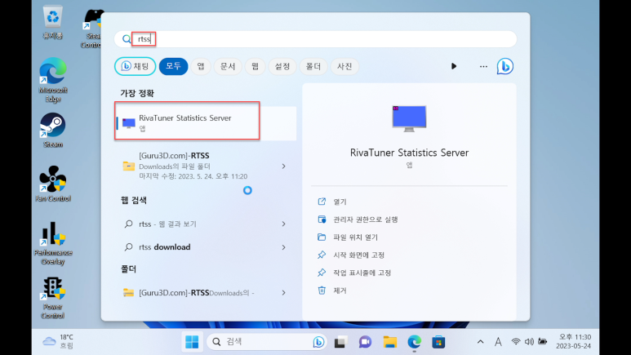Expand the rtss web result chevron
The width and height of the screenshot is (631, 355).
[x=284, y=224]
